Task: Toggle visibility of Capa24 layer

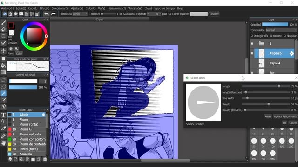Action: [252, 63]
